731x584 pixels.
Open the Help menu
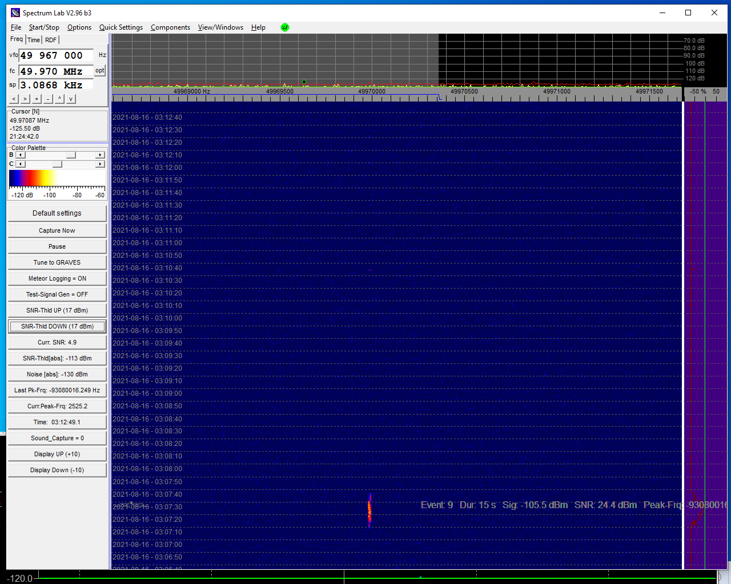258,27
